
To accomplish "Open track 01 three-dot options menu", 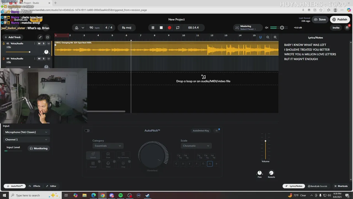I will pos(35,43).
